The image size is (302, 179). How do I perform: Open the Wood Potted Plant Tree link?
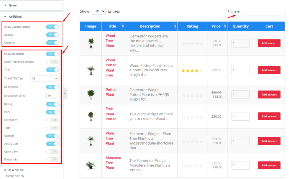[x=111, y=68]
